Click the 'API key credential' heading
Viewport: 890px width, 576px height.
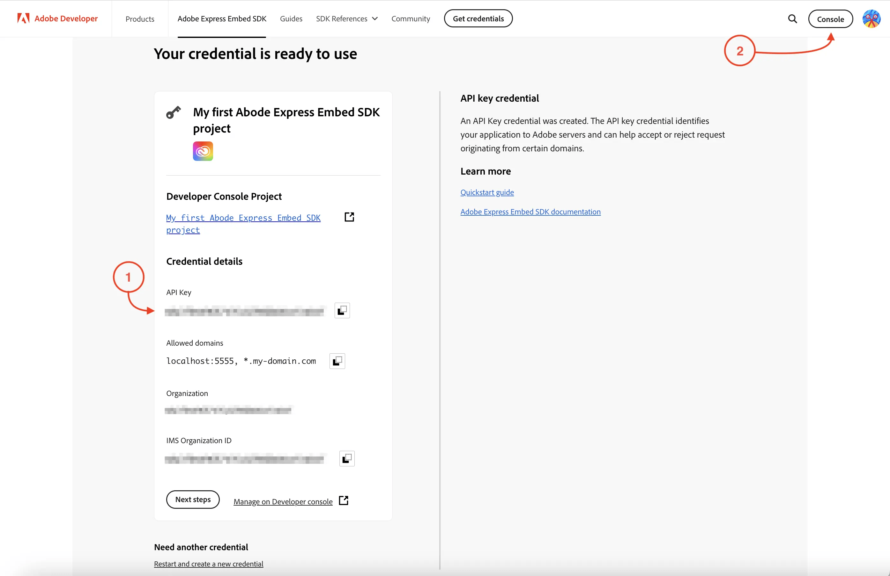click(x=499, y=98)
